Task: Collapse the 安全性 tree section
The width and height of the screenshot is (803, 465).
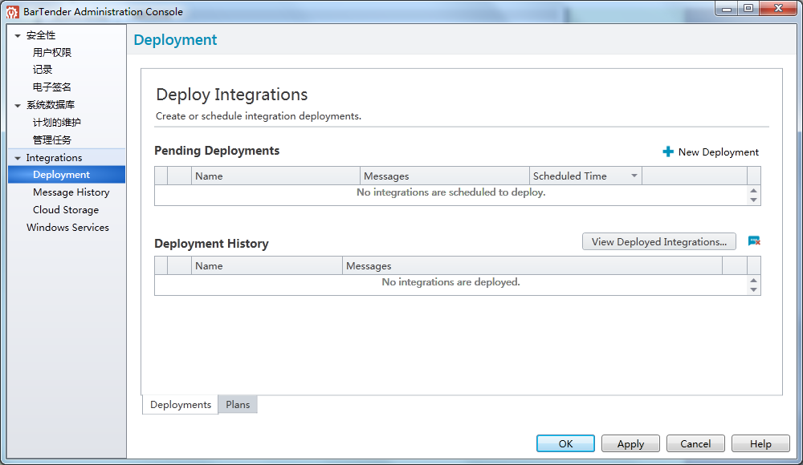Action: click(18, 35)
